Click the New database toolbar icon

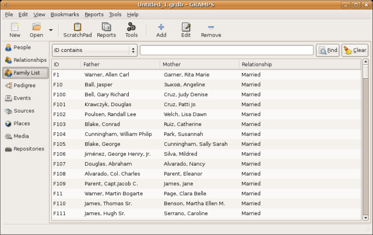coord(15,30)
